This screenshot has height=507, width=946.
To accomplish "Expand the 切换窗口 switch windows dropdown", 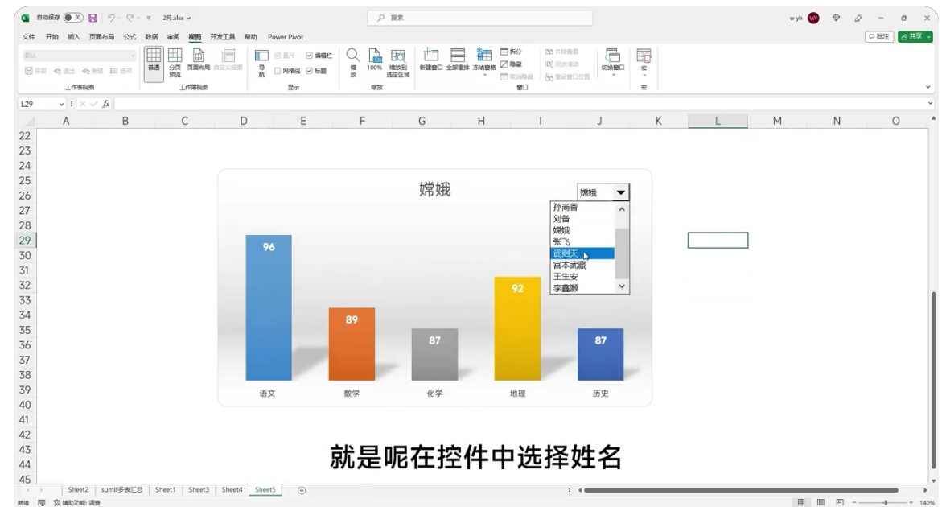I will coord(612,63).
